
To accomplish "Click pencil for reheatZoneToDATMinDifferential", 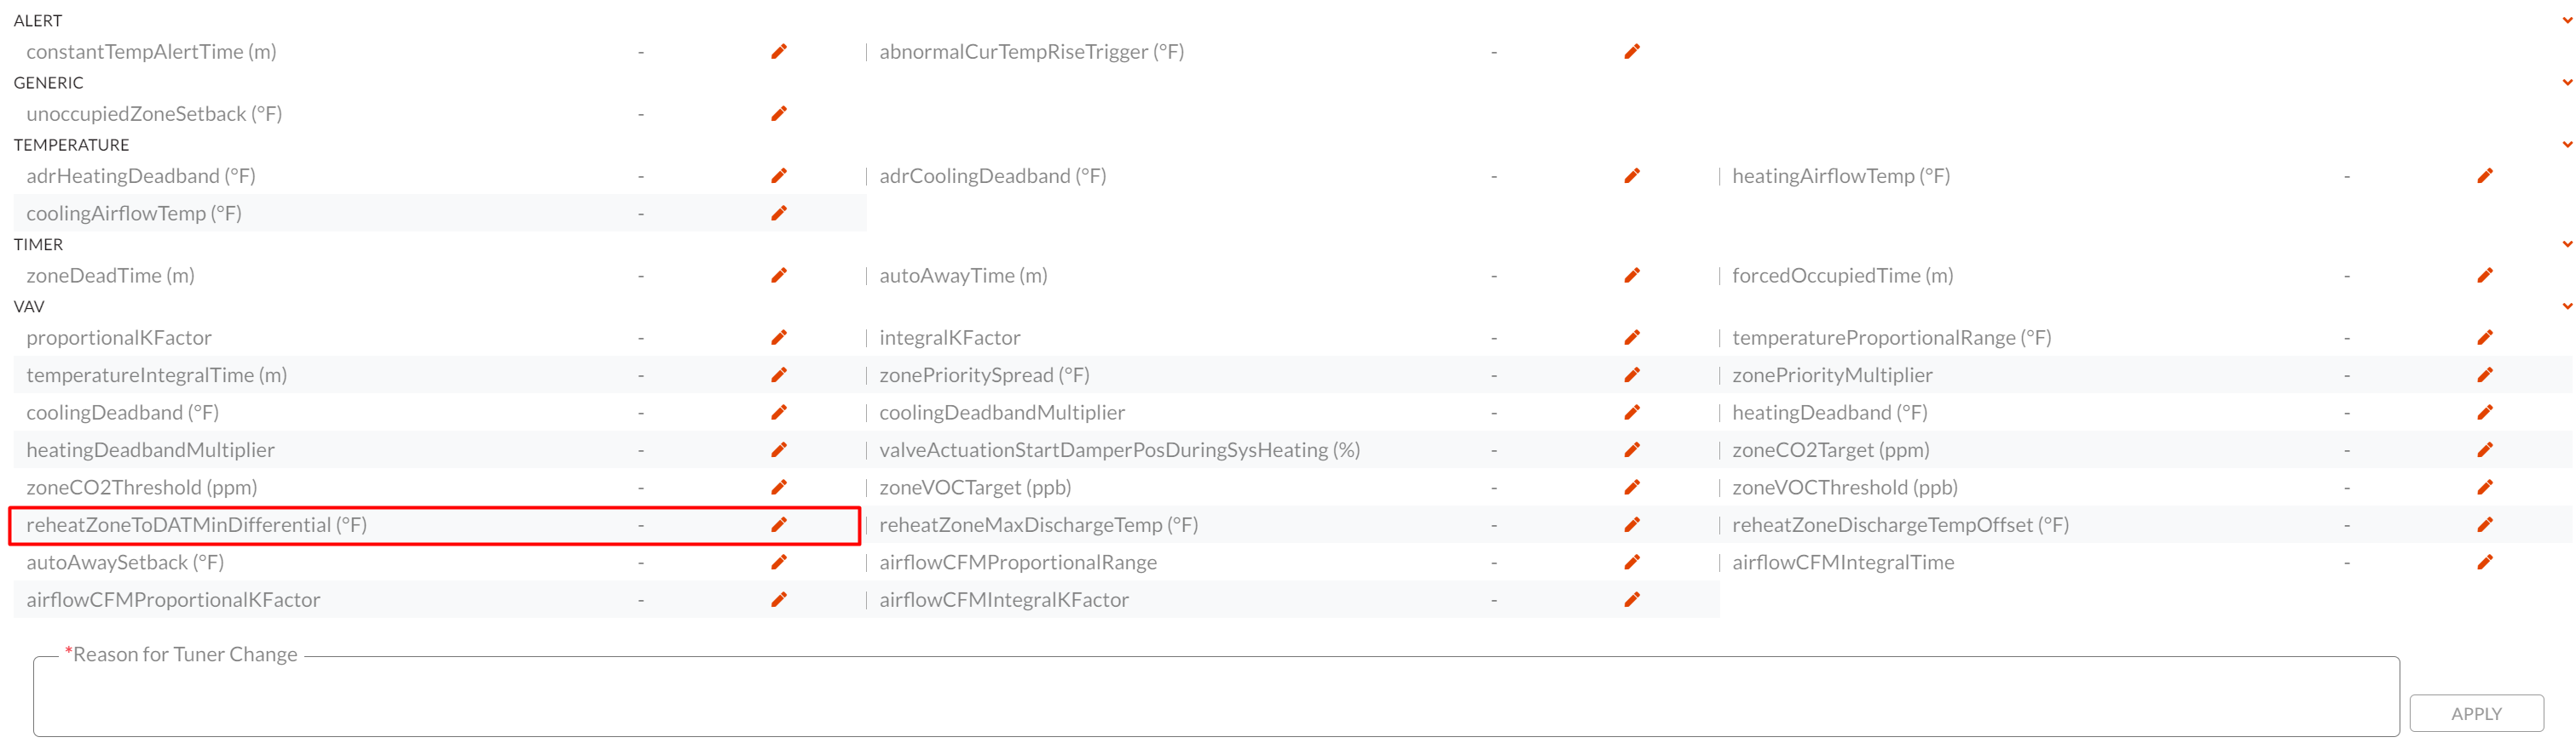I will pos(779,525).
